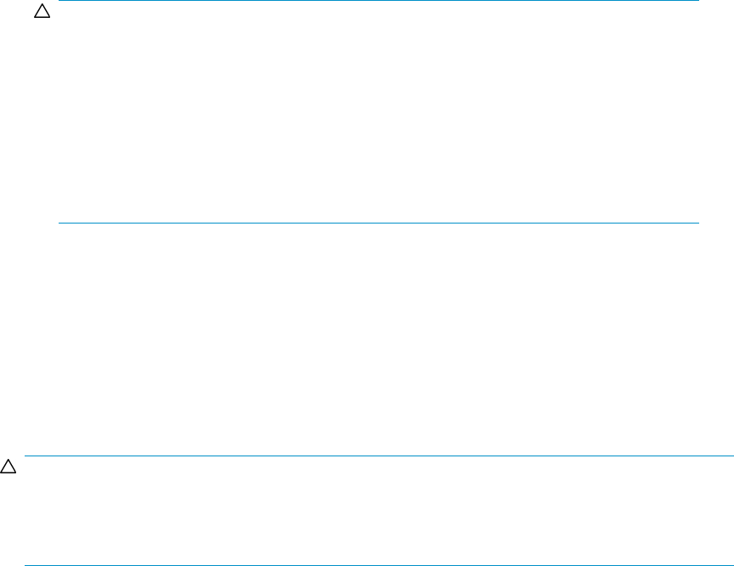The height and width of the screenshot is (566, 734).
Task: Click the caution triangle beside the indented notice
Action: click(38, 14)
